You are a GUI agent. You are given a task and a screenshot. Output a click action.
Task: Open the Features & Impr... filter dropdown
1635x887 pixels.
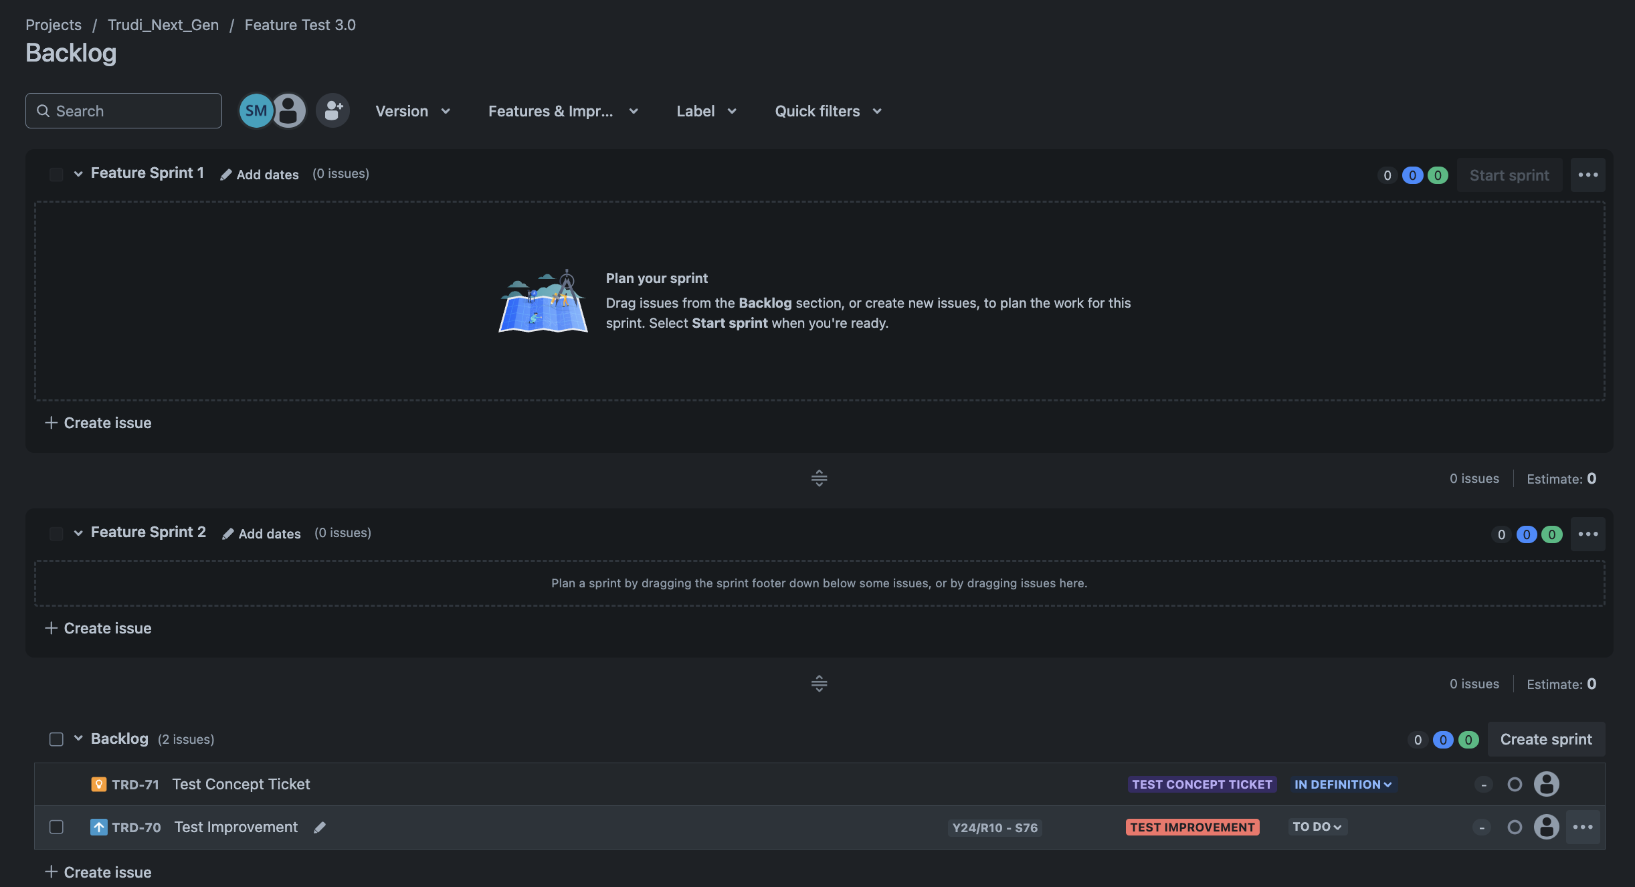pyautogui.click(x=563, y=111)
